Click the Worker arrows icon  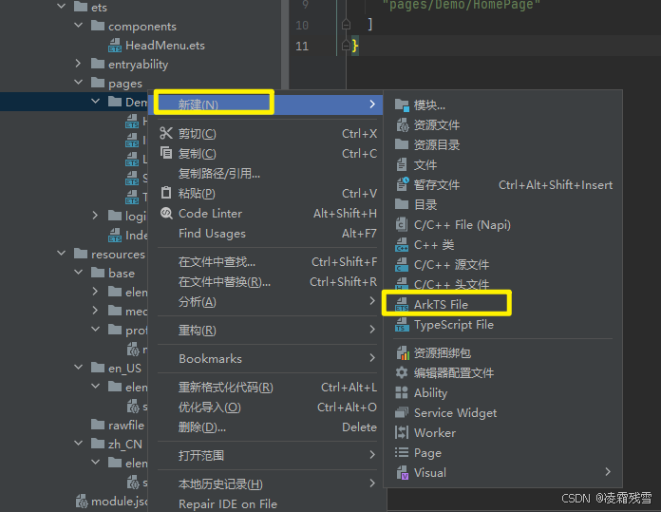point(402,432)
